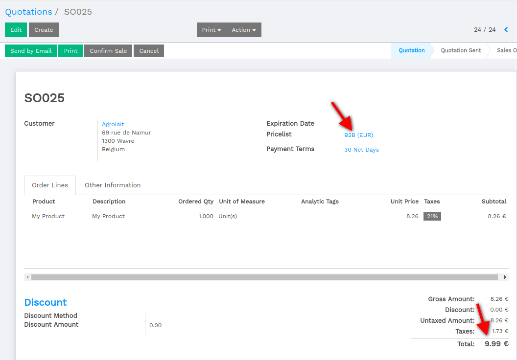Confirm the sale
The height and width of the screenshot is (360, 517).
pos(108,51)
